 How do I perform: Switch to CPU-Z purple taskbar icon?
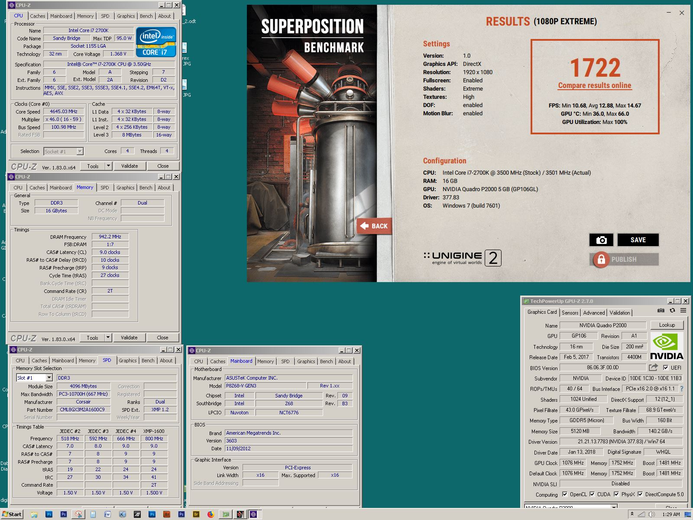tap(253, 514)
